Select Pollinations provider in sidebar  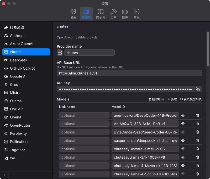[x=26, y=142]
